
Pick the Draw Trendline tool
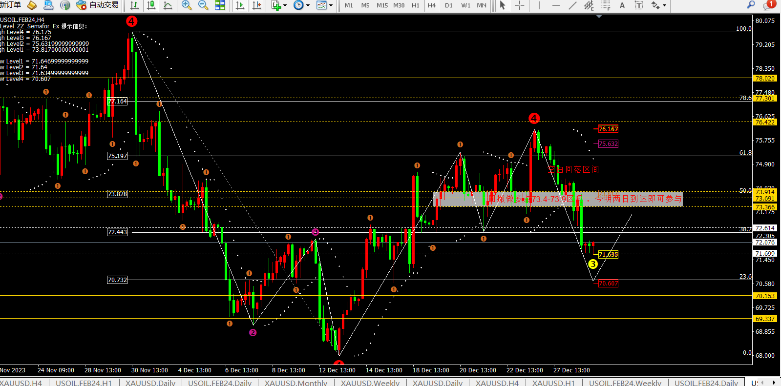[572, 5]
